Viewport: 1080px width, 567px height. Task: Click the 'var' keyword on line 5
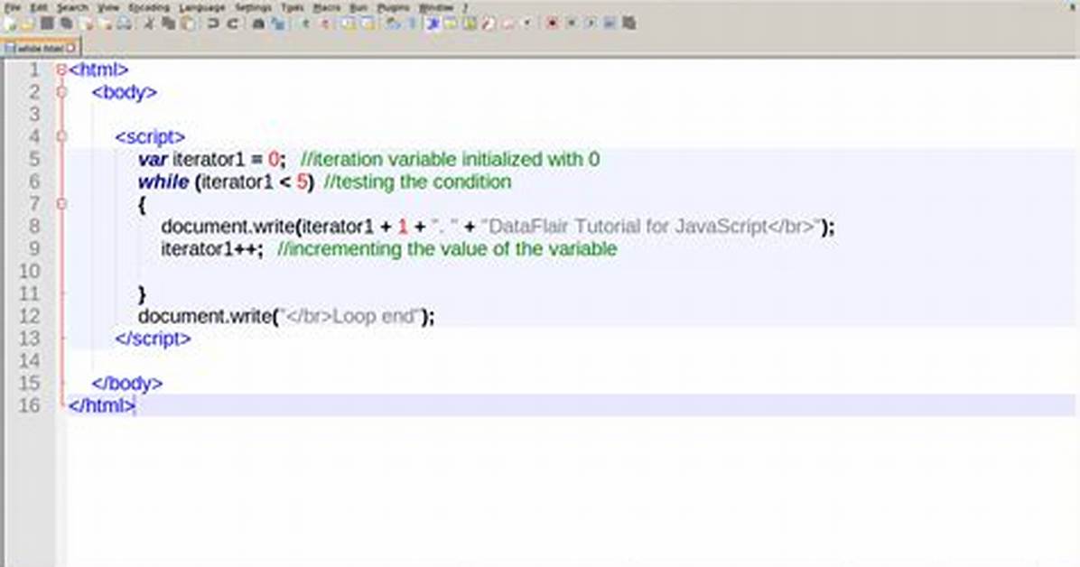tap(153, 160)
